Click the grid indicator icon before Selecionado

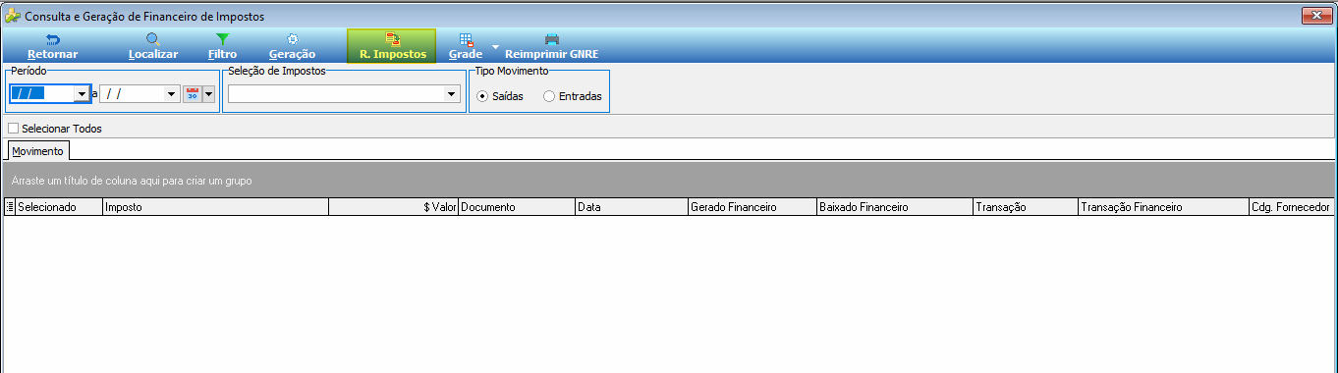click(10, 207)
